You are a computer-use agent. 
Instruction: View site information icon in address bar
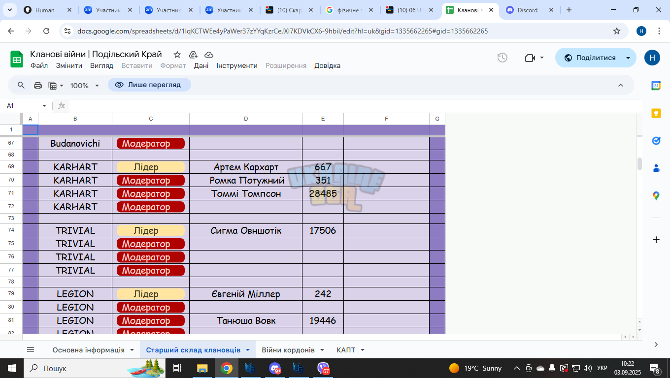point(67,31)
